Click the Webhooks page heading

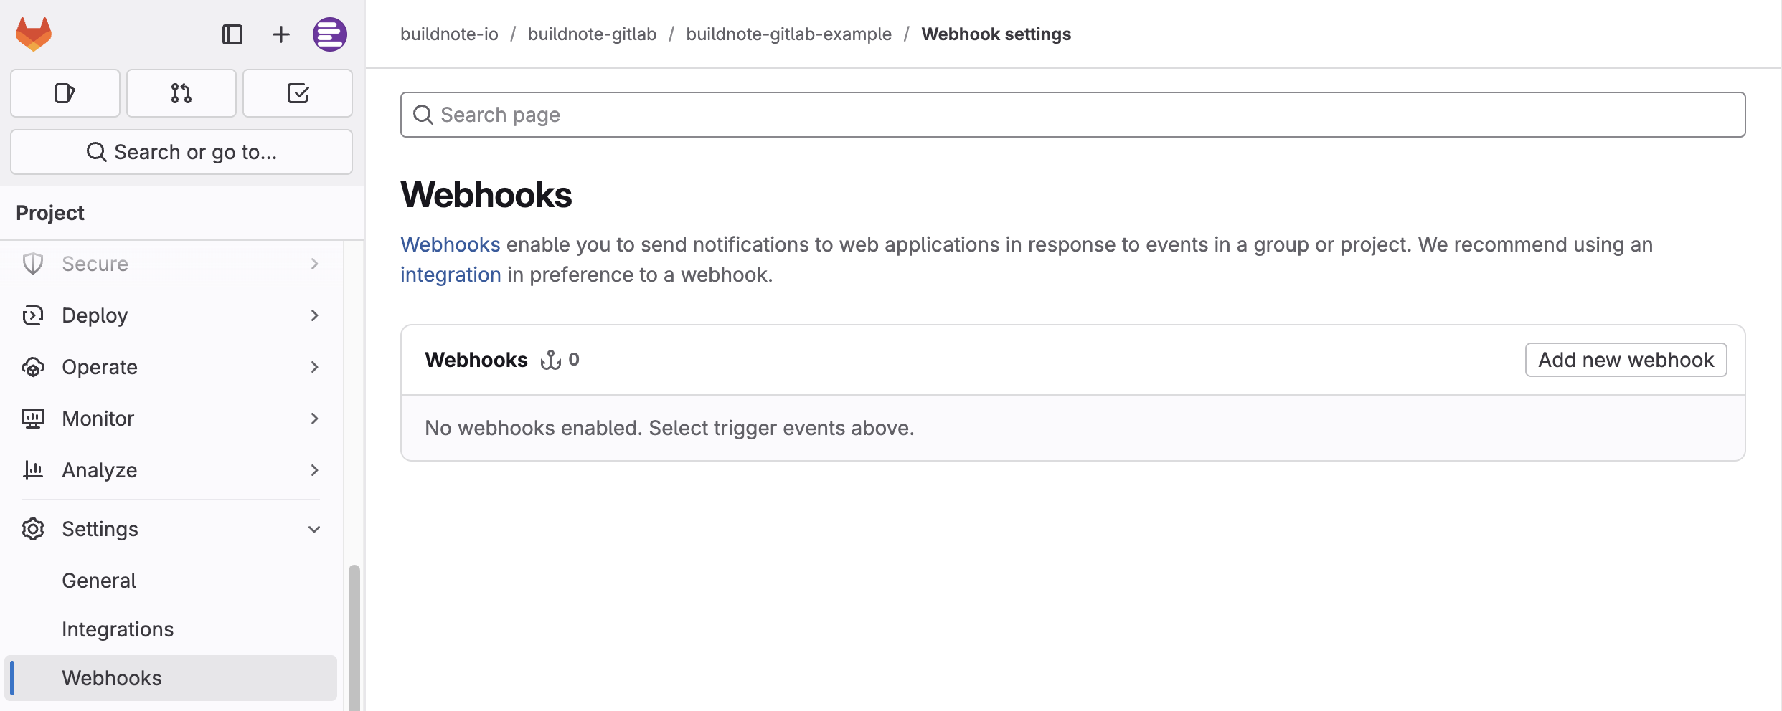point(486,195)
